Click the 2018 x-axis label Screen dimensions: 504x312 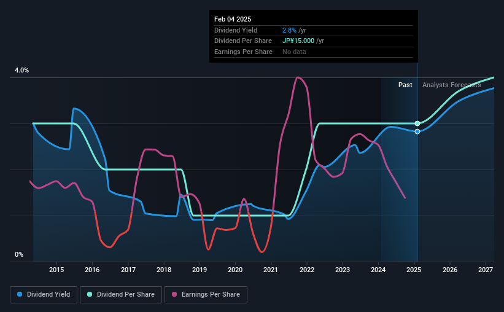[164, 270]
